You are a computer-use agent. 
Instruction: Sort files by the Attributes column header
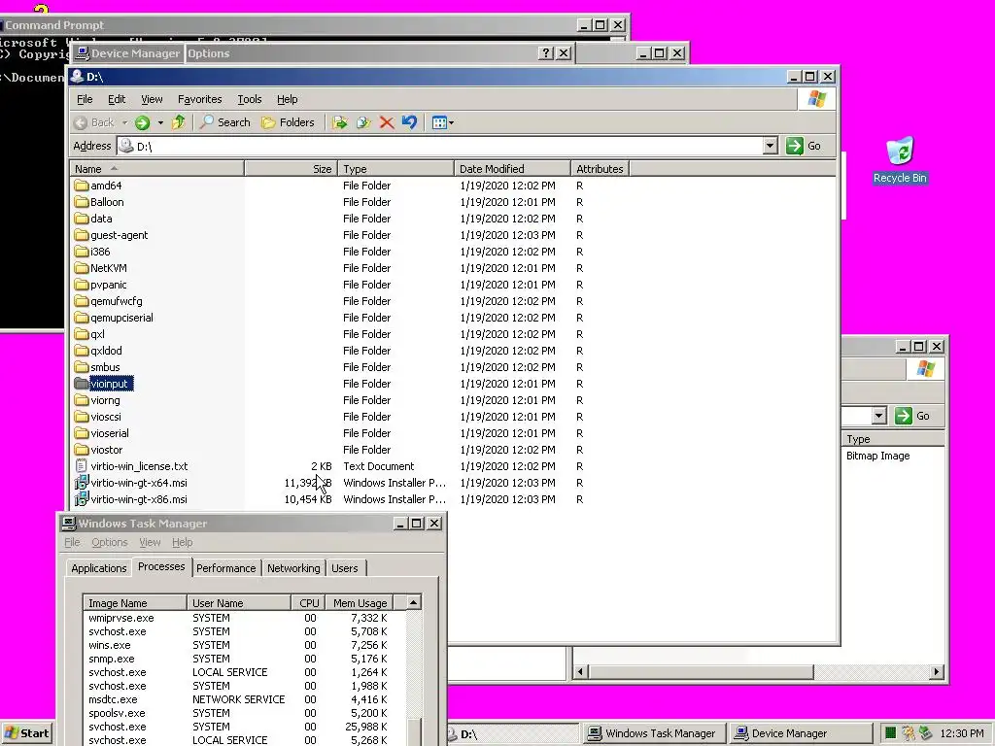600,169
